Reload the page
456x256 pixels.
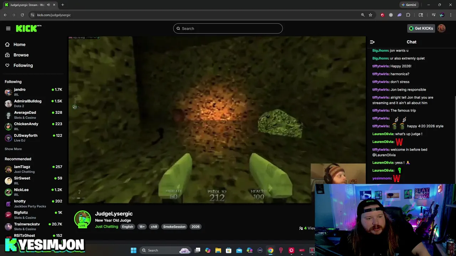pyautogui.click(x=22, y=15)
